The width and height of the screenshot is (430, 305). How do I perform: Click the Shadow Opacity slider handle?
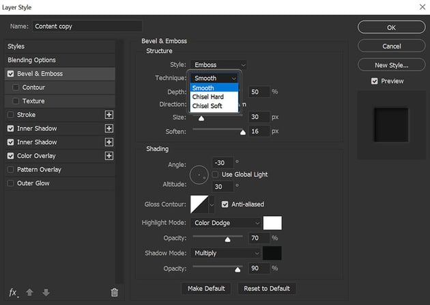pyautogui.click(x=238, y=269)
